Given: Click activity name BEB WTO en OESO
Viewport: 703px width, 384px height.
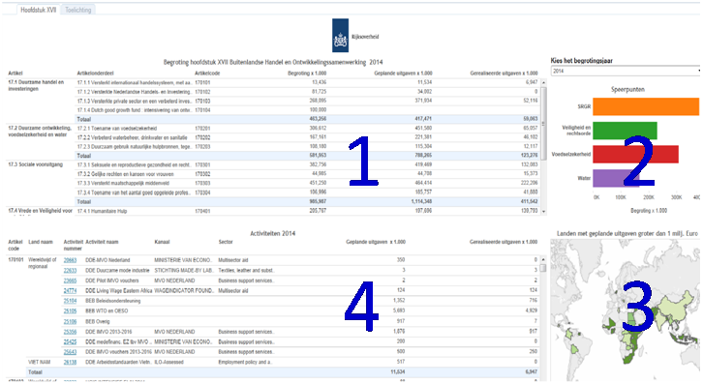Looking at the screenshot, I should [107, 310].
